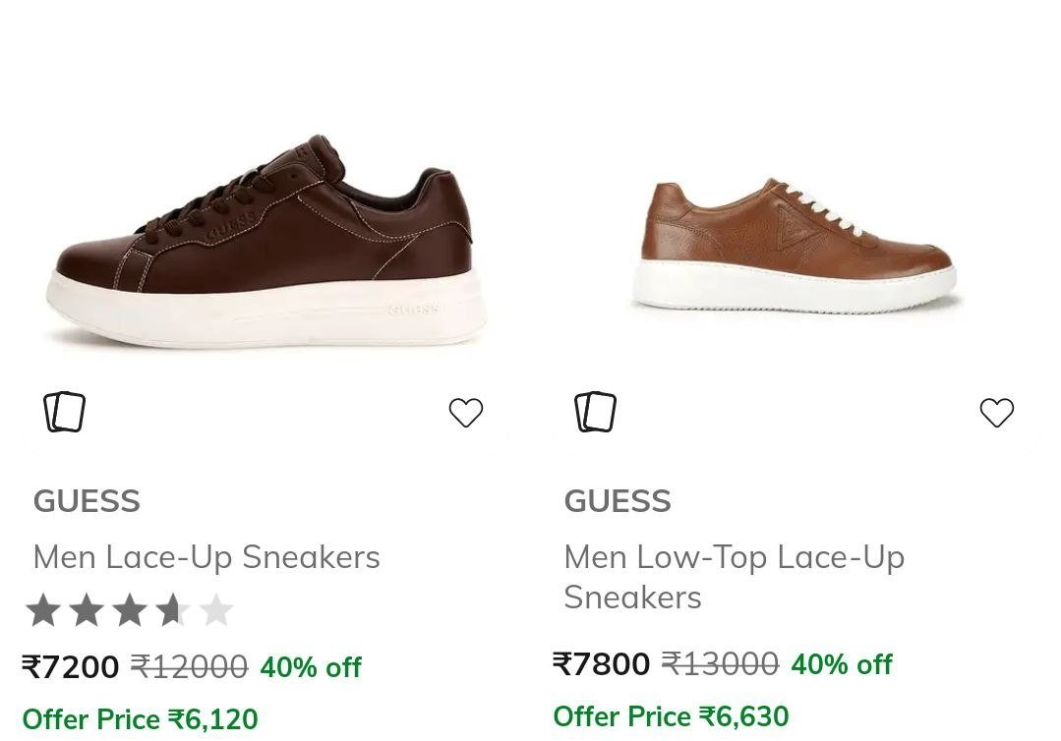
Task: Click struck-through ₹13000 original price
Action: pyautogui.click(x=720, y=664)
